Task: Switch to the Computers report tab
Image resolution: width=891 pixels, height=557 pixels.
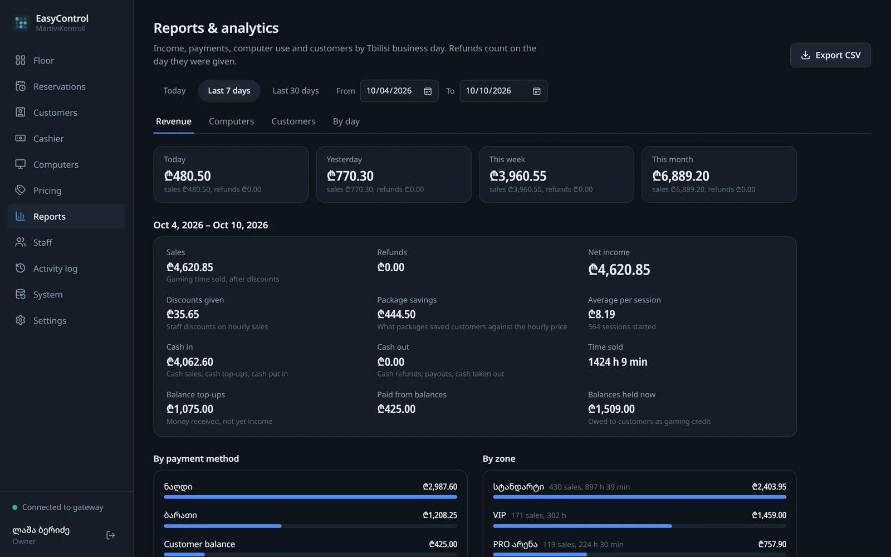Action: click(x=231, y=121)
